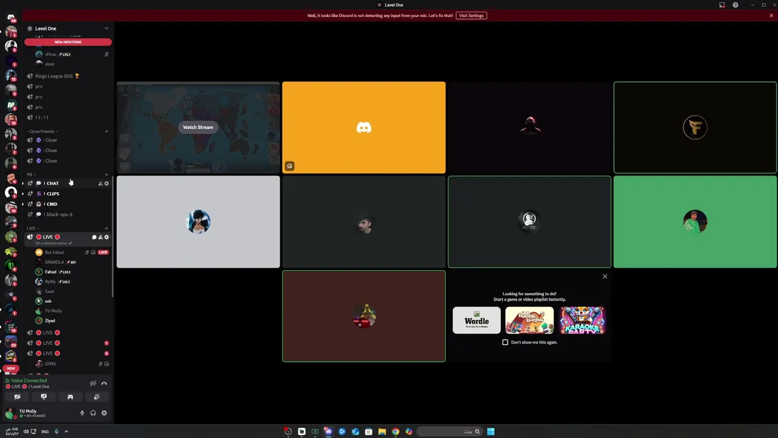
Task: Toggle noise suppression icon beside Voice Connected
Action: [93, 383]
